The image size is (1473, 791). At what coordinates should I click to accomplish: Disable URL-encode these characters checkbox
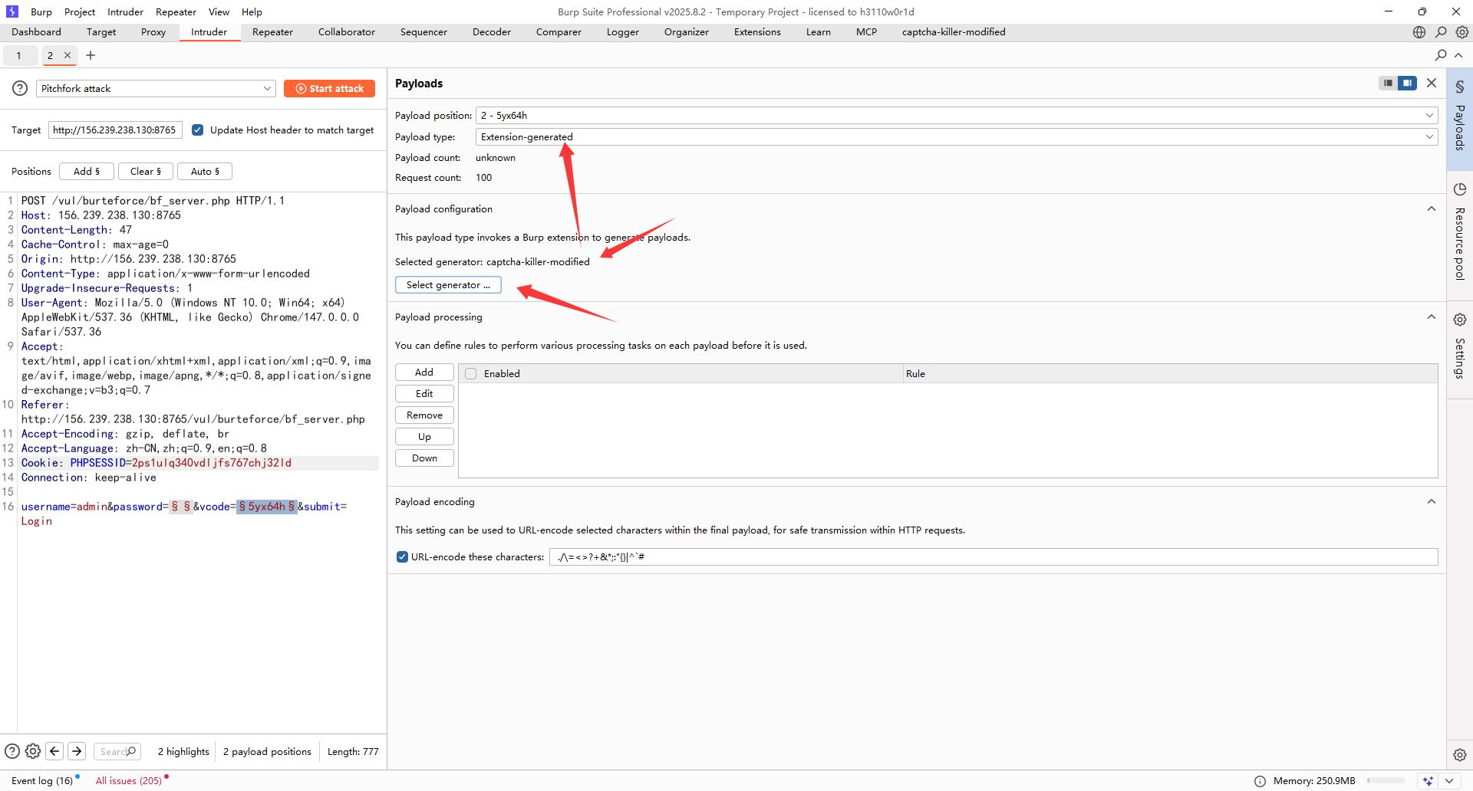pyautogui.click(x=402, y=556)
